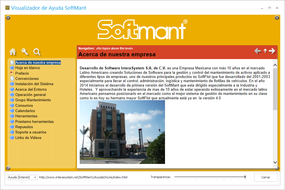Click the office building photo
Viewport: 285px width, 190px height.
122,132
